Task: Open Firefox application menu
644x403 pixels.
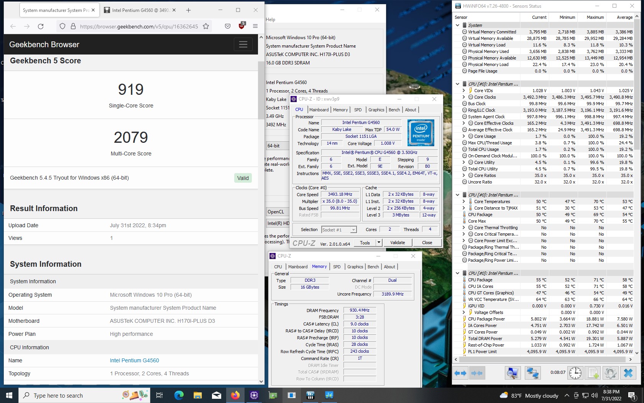Action: tap(255, 26)
